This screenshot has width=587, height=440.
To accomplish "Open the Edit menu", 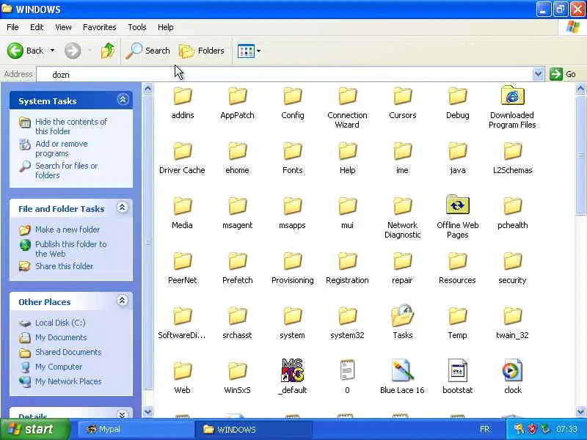I will (x=37, y=27).
